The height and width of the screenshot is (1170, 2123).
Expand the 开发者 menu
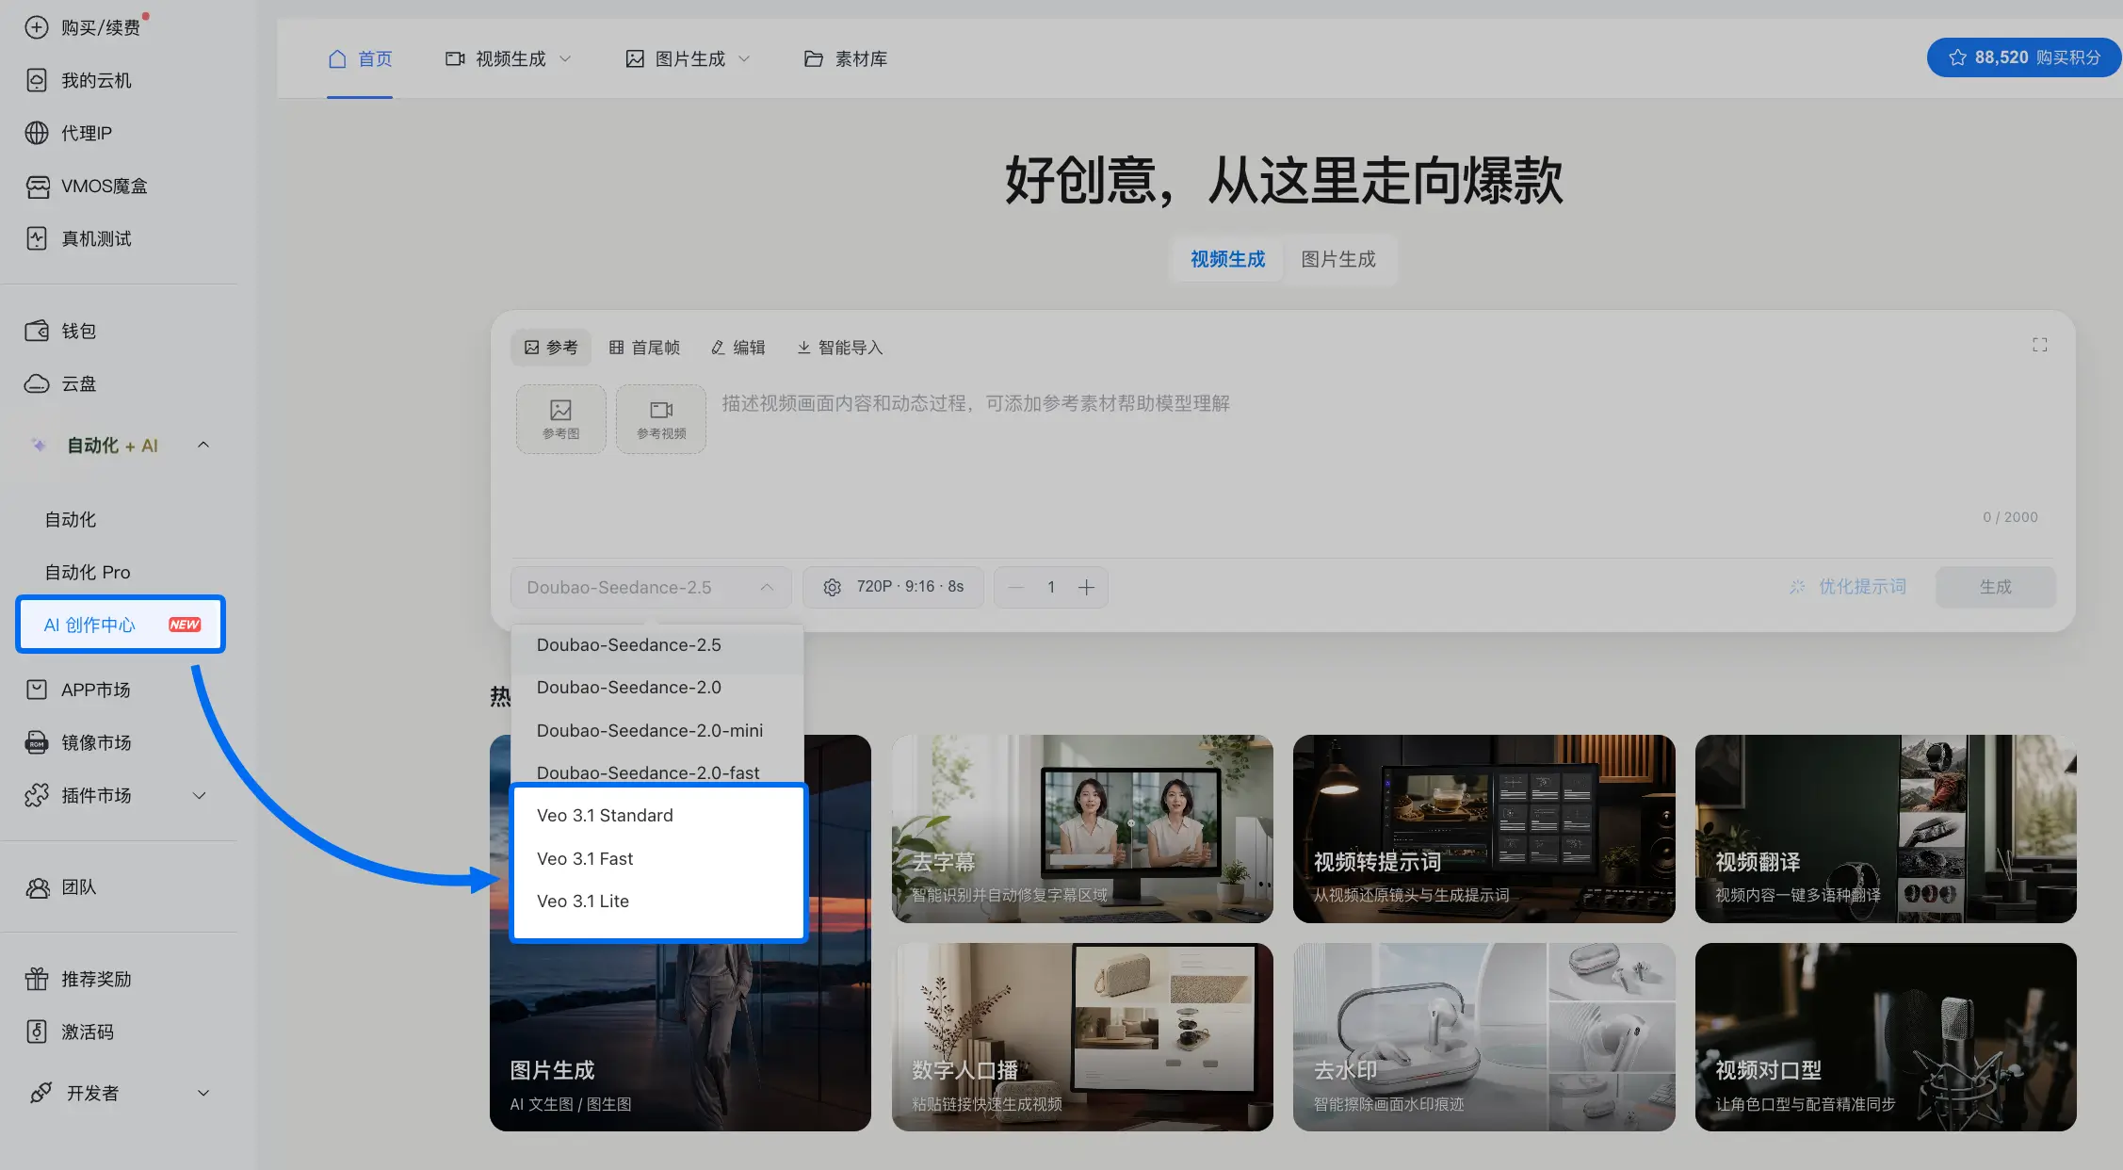[203, 1093]
